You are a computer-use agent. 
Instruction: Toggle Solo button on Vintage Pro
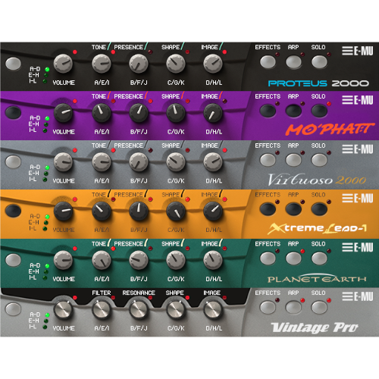319,307
